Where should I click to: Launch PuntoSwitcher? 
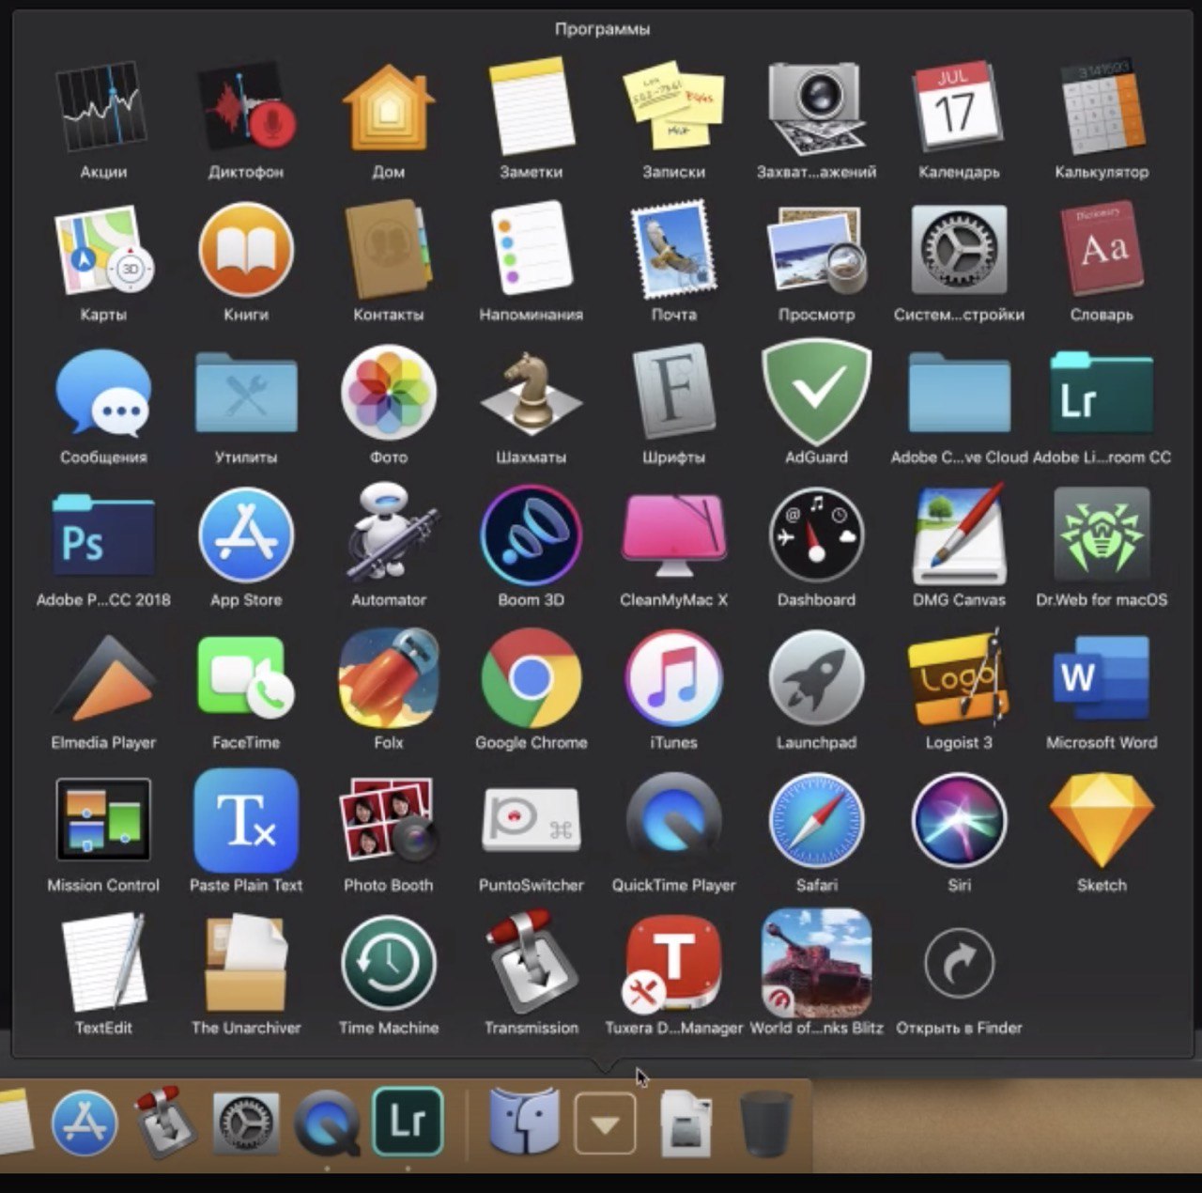(x=532, y=820)
